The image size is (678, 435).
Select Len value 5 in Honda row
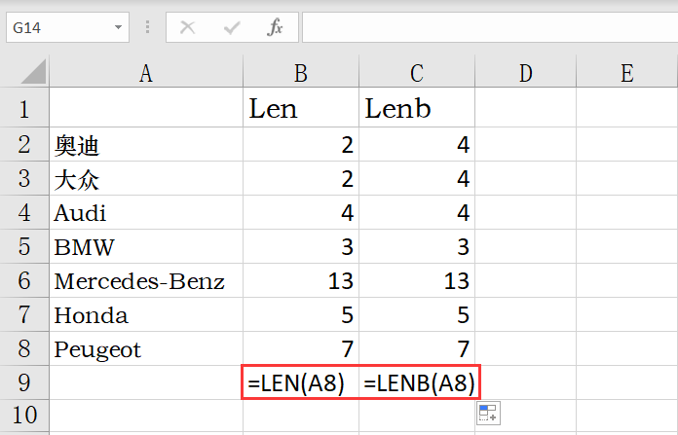pos(301,314)
